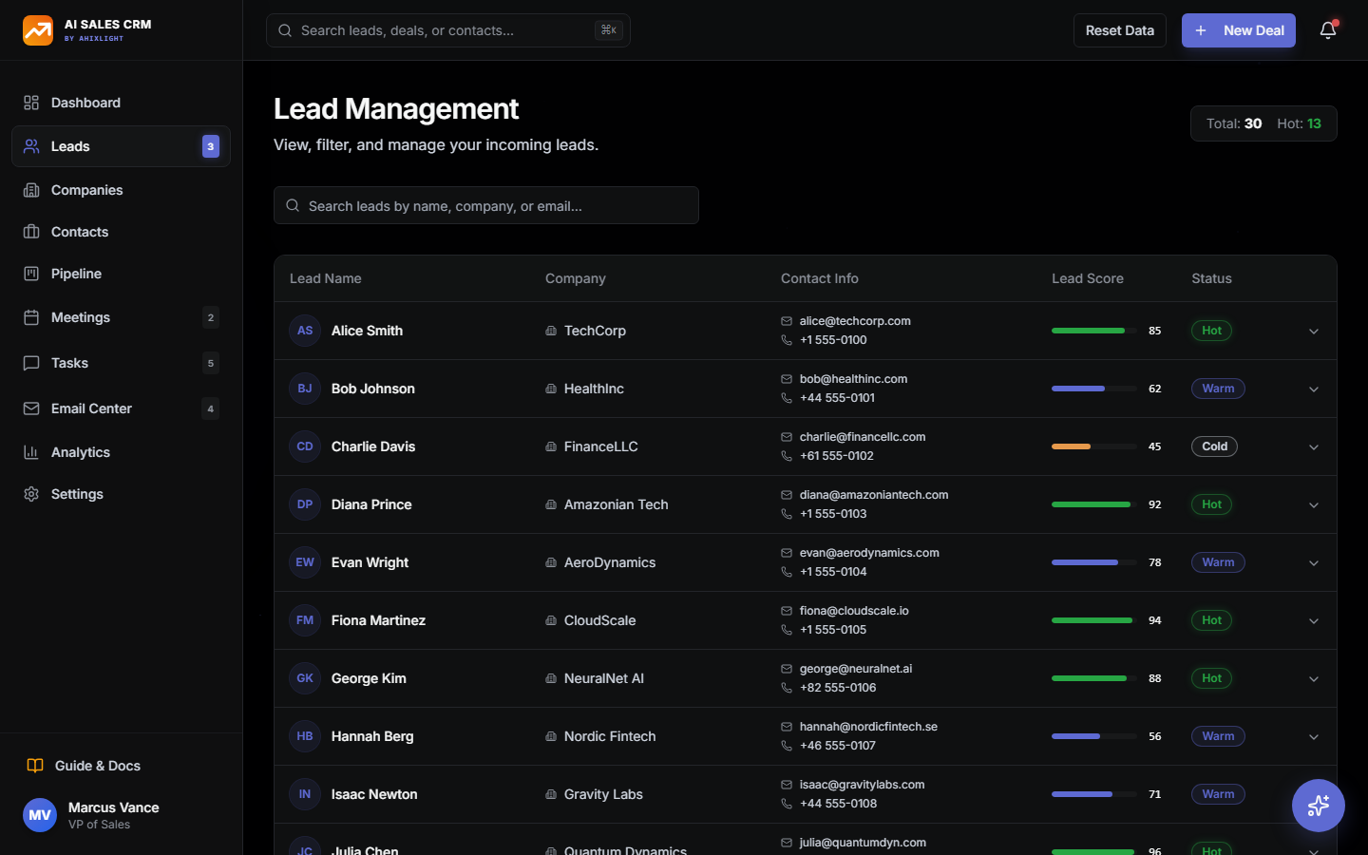Click George Kim's GK avatar

(x=305, y=678)
